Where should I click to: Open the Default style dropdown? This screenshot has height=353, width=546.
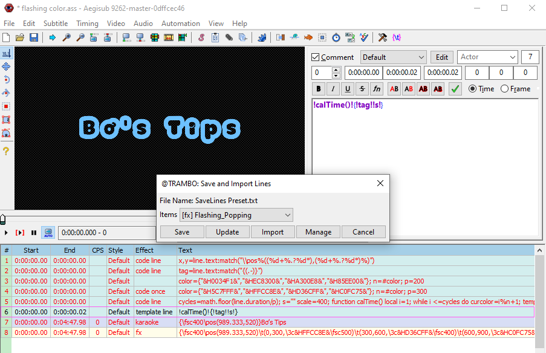tap(393, 57)
